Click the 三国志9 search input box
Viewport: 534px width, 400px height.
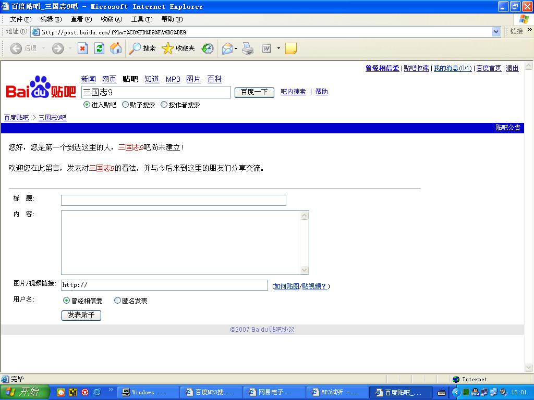point(156,92)
